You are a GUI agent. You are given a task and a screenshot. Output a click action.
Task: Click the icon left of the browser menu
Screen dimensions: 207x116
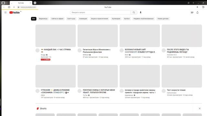click(x=188, y=3)
